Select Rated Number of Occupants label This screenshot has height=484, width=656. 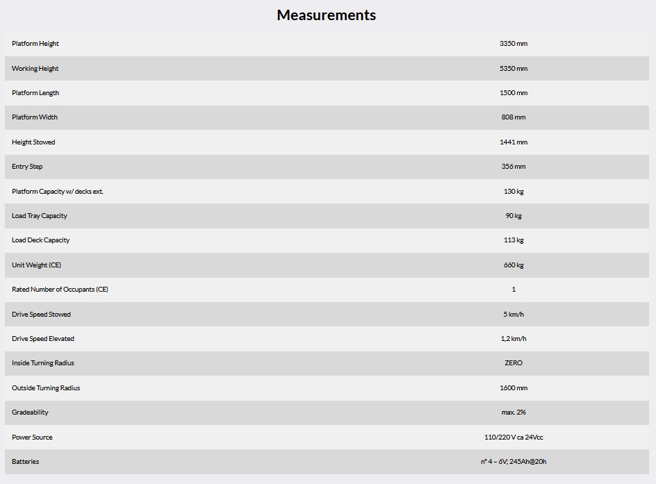[60, 290]
